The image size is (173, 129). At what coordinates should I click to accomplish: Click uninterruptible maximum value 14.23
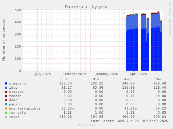pyautogui.click(x=161, y=108)
